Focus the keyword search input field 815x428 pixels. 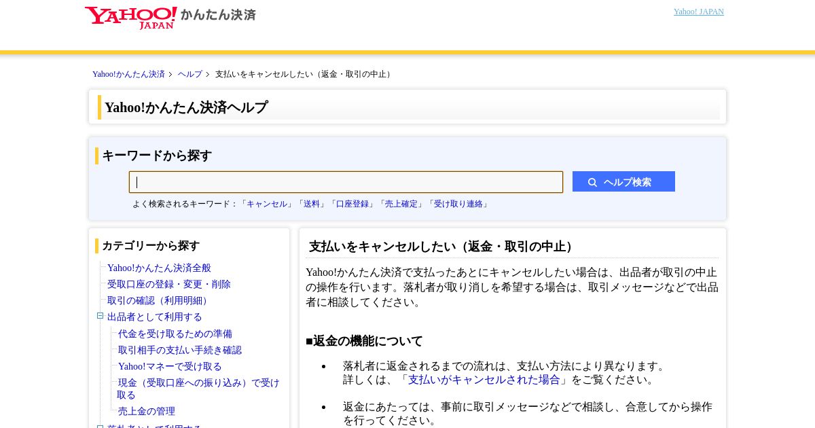pos(346,182)
